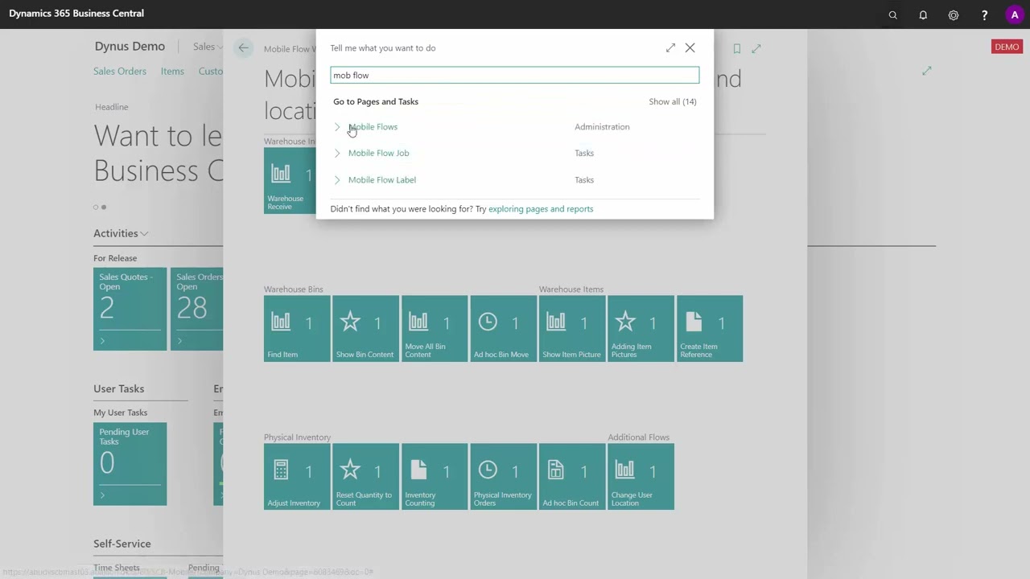
Task: Click Show all (14) results
Action: pos(673,101)
